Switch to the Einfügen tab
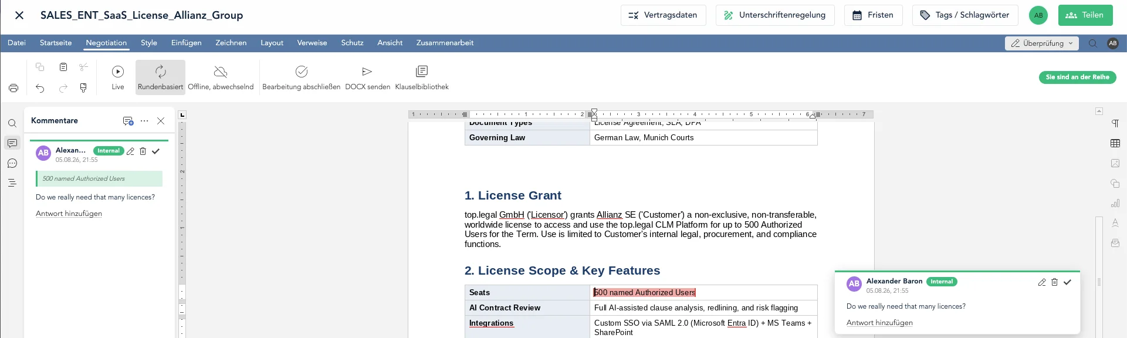This screenshot has height=338, width=1127. coord(186,43)
